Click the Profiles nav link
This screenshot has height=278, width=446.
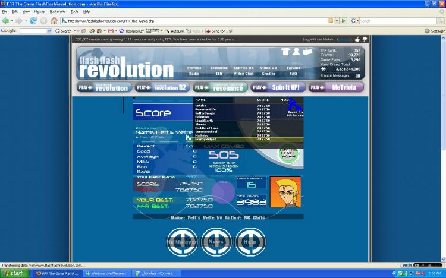pos(194,68)
